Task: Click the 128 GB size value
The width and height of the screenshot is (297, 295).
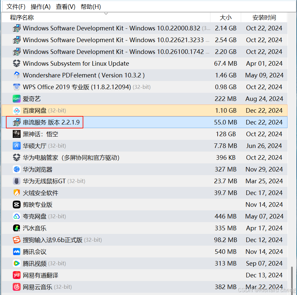Action: click(x=226, y=134)
